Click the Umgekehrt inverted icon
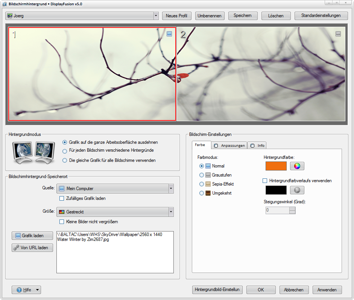354x300 pixels. click(x=208, y=193)
